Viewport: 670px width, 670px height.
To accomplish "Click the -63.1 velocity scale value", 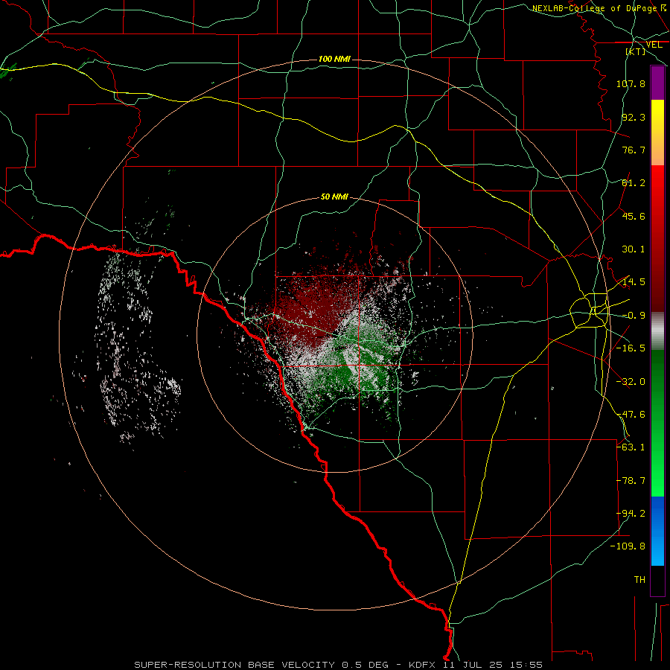I will click(631, 447).
